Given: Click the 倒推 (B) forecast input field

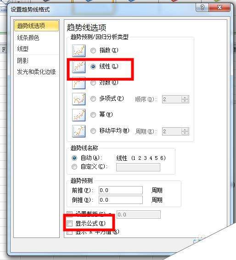Looking at the screenshot, I should point(121,200).
